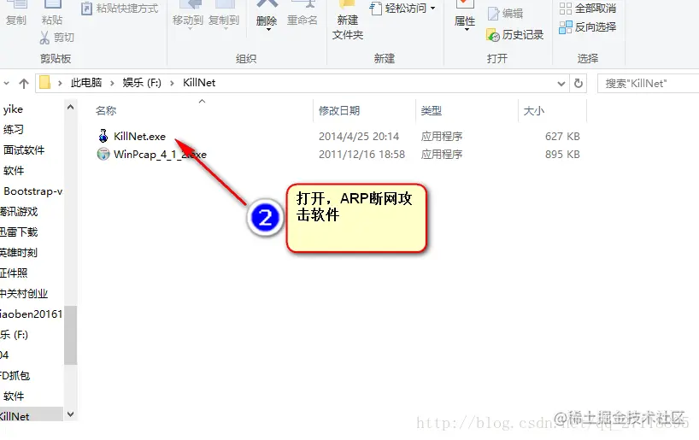Click the Copy (复制) ribbon button
This screenshot has height=440, width=699.
pyautogui.click(x=16, y=14)
